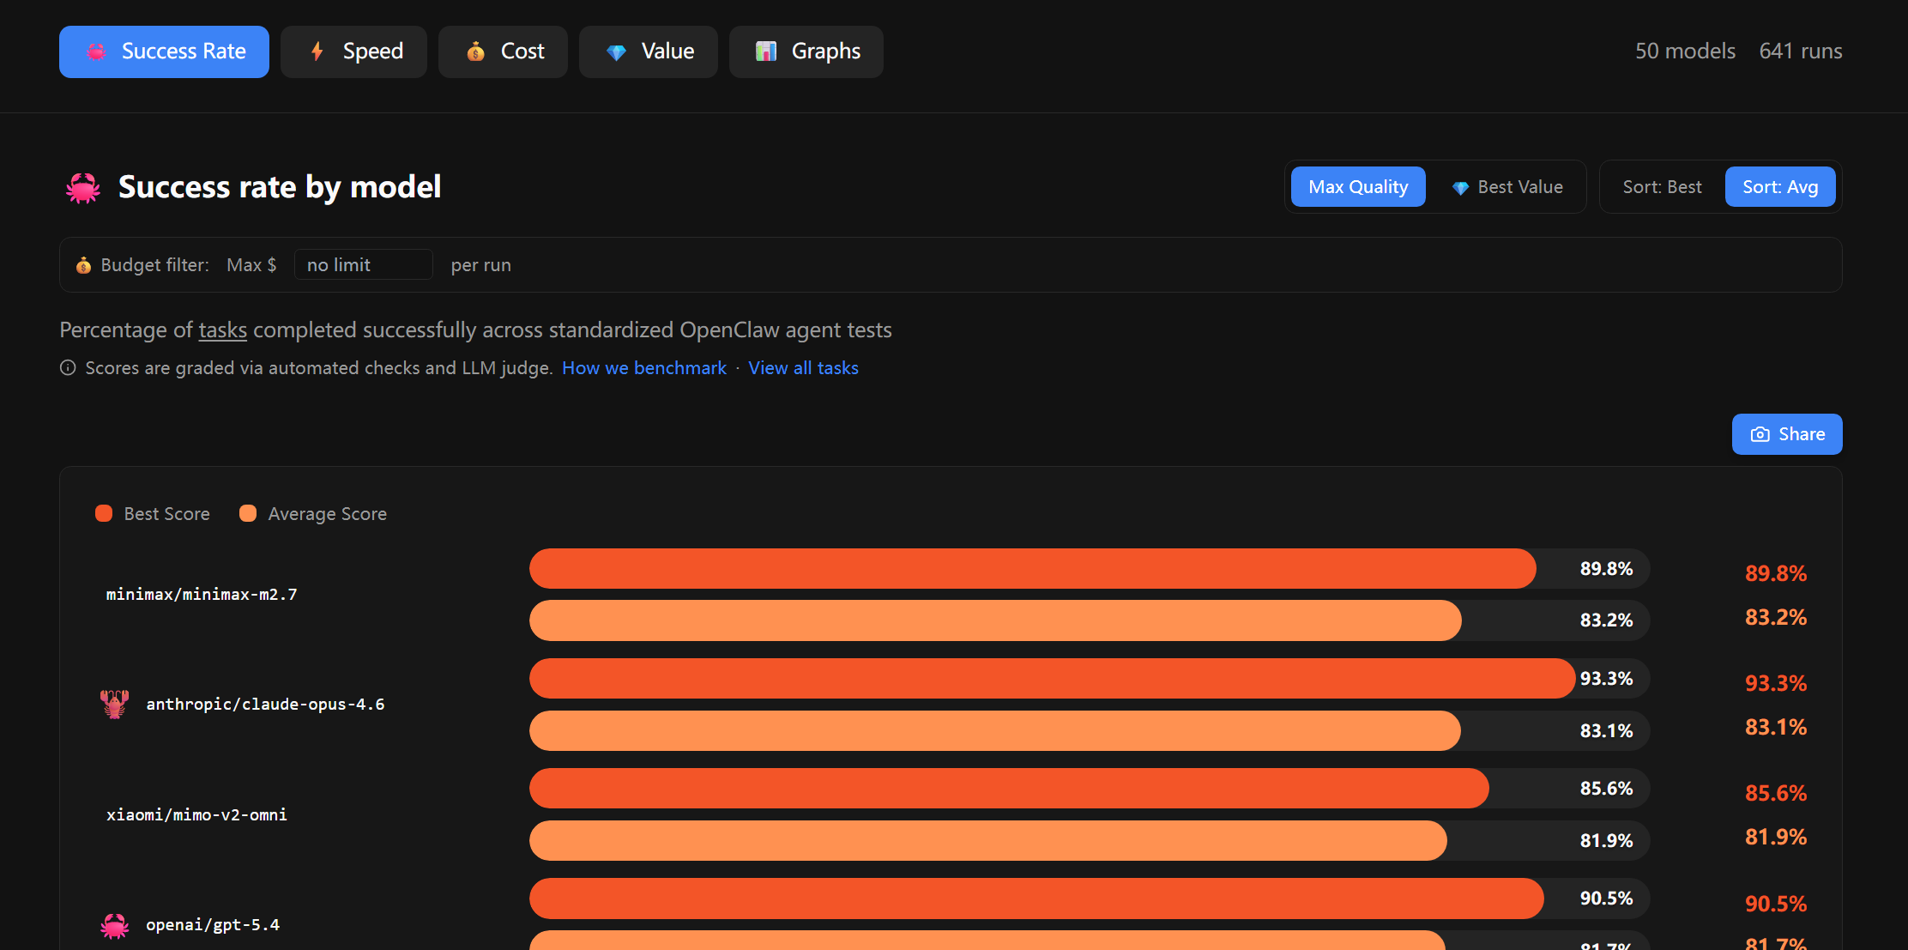
Task: Click the gpt-5.4 90.5% best score bar
Action: coord(1036,899)
